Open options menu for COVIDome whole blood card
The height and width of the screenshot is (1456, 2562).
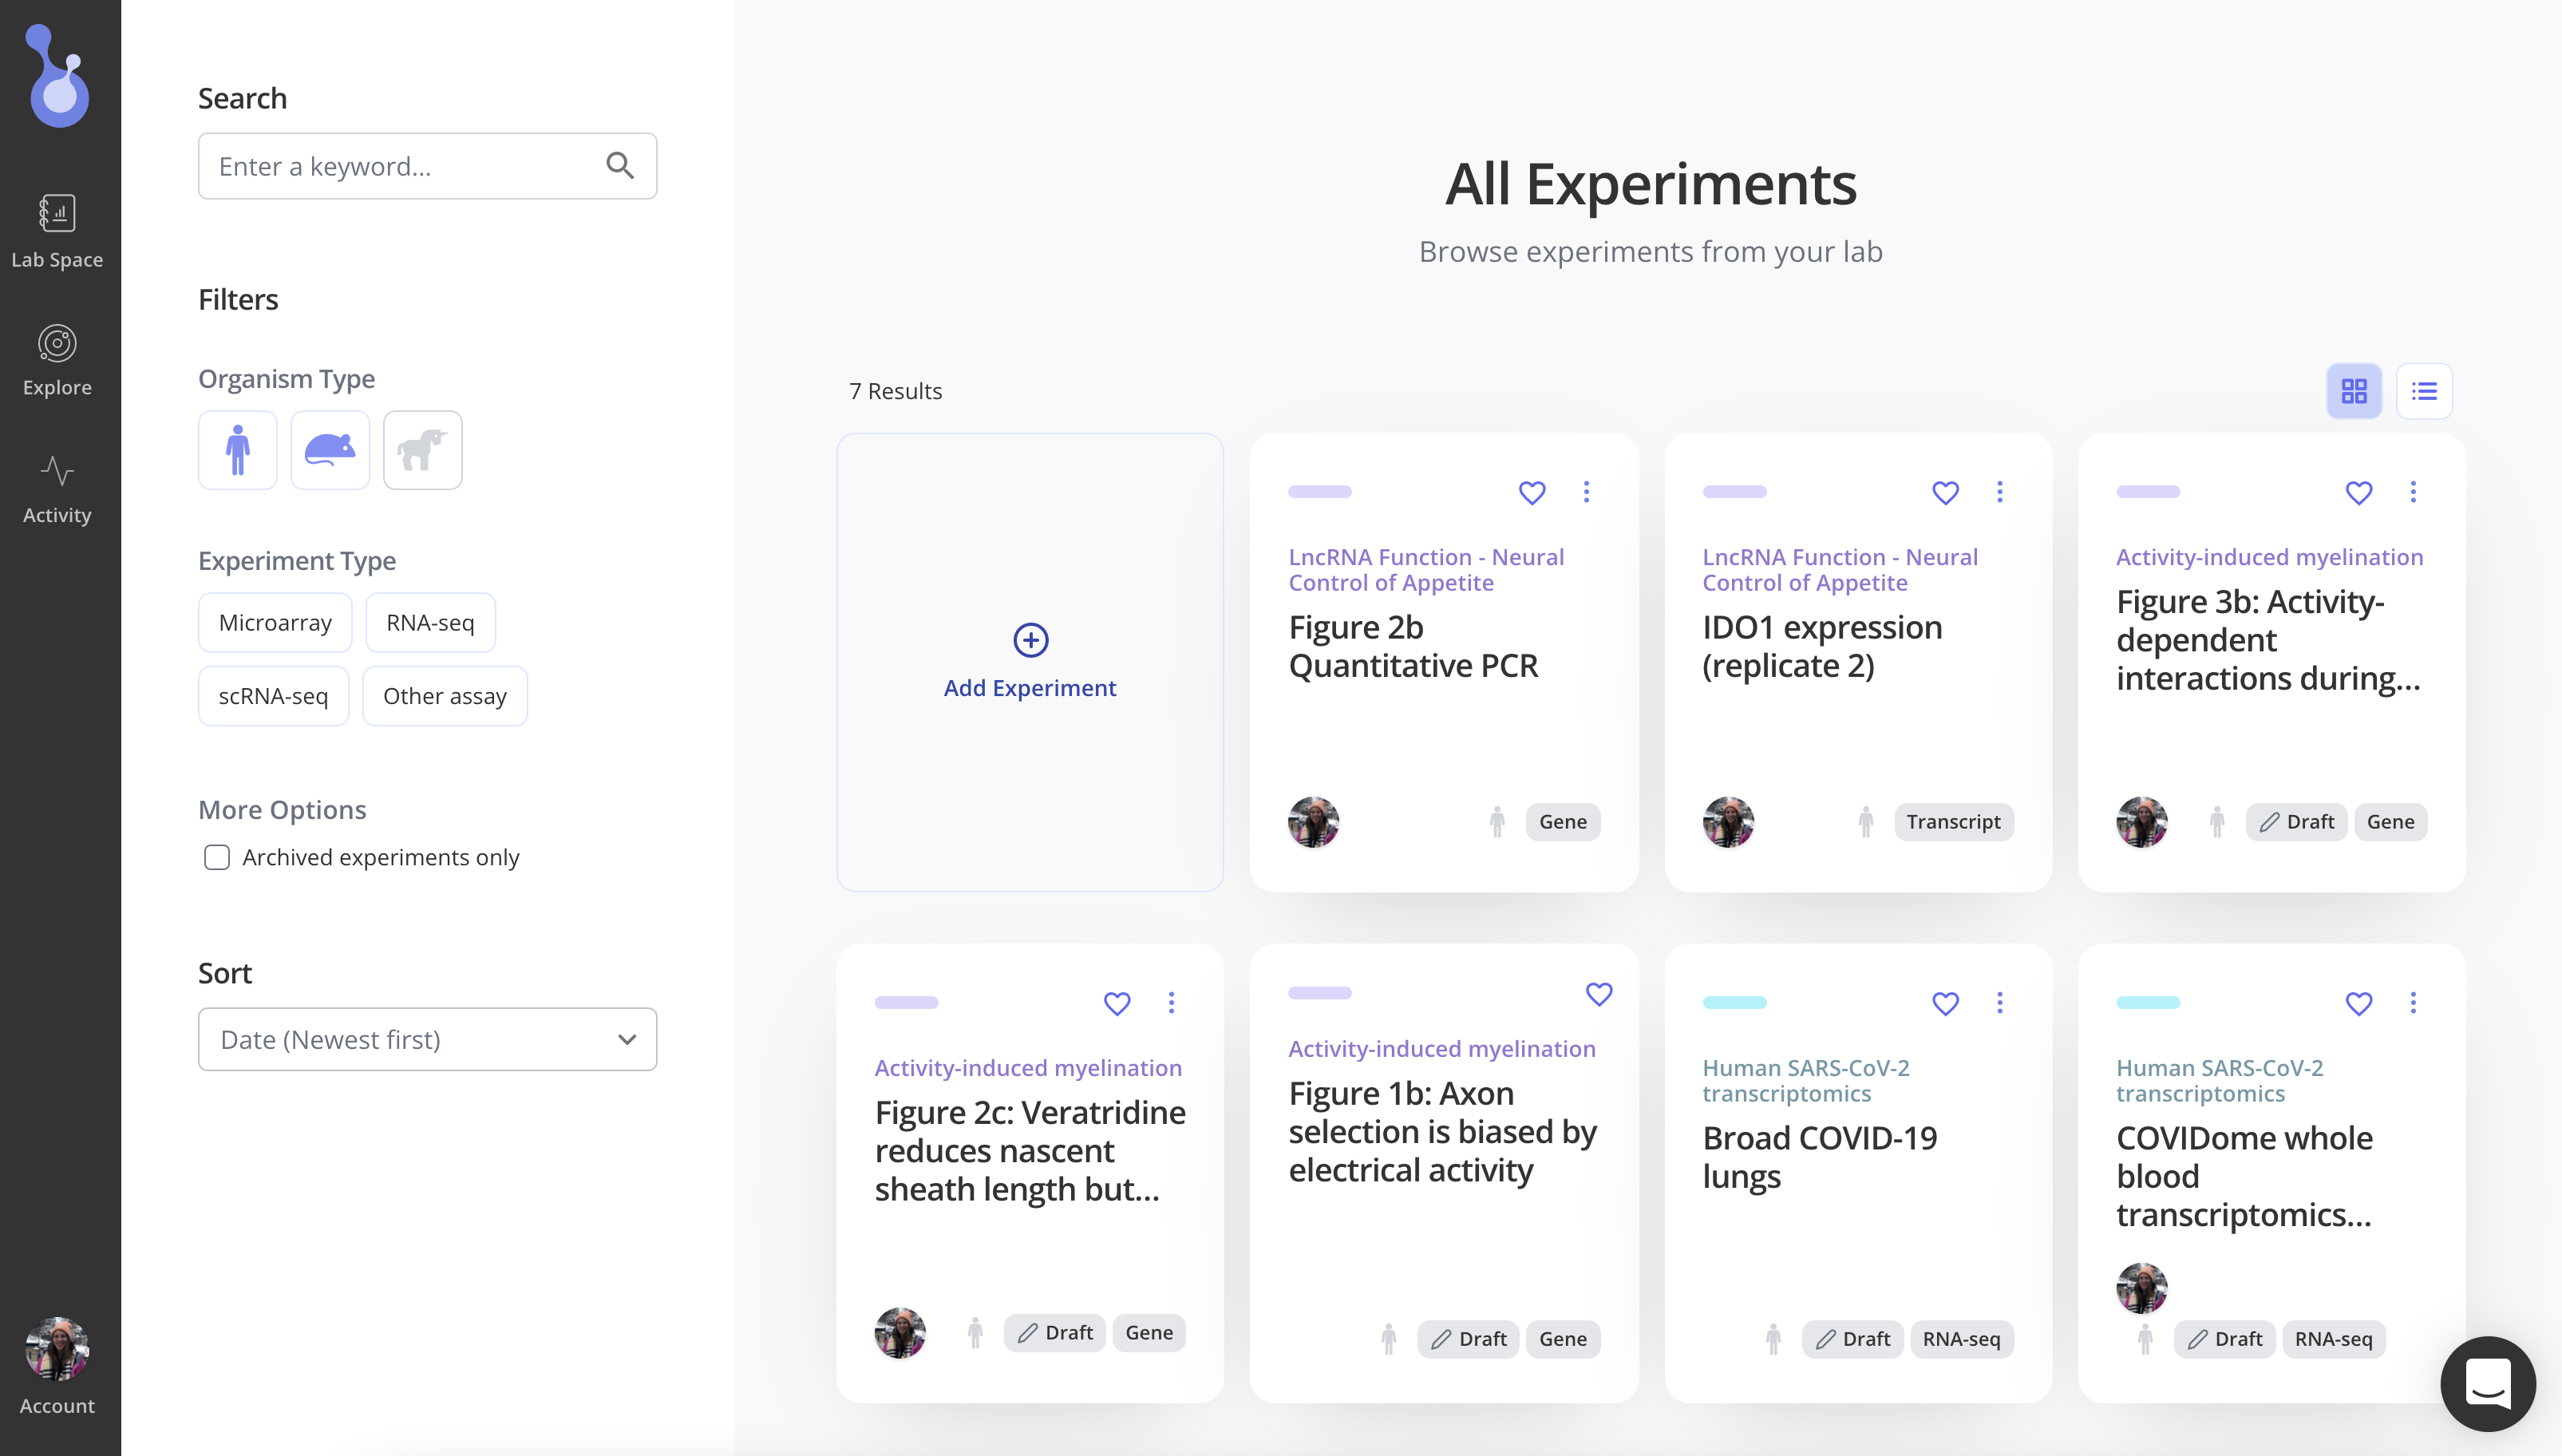click(x=2413, y=1003)
